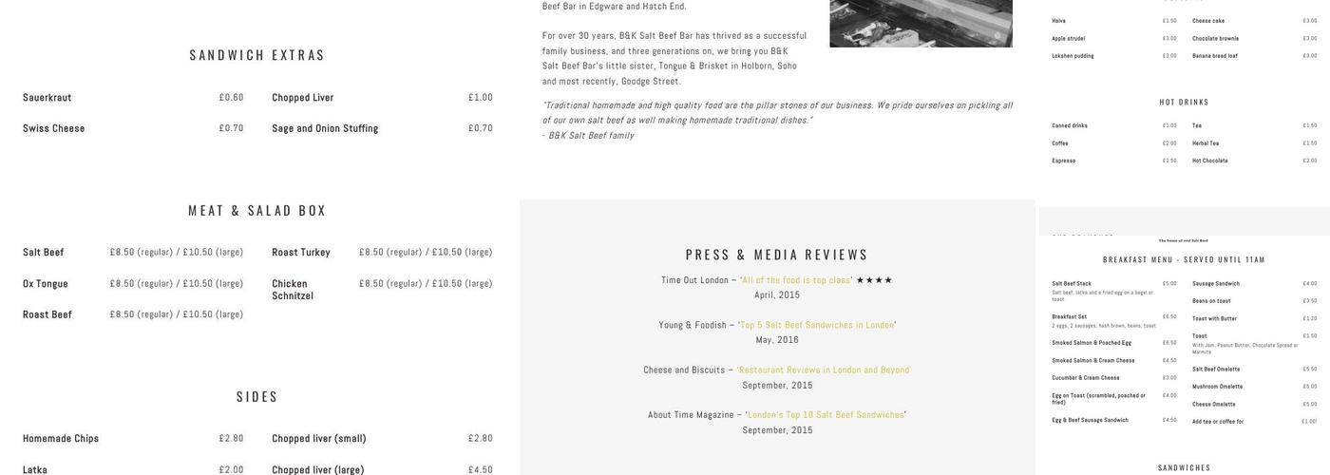Viewport: 1330px width, 475px height.
Task: Click the Chicken Schnitzel item
Action: click(x=293, y=289)
